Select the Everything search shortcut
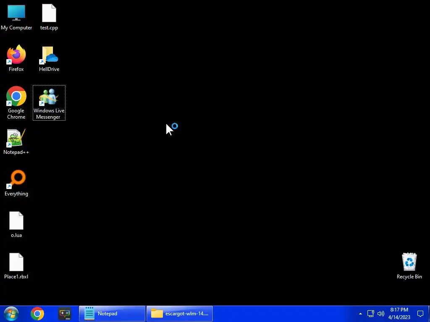Viewport: 430px width, 322px height. [x=16, y=183]
